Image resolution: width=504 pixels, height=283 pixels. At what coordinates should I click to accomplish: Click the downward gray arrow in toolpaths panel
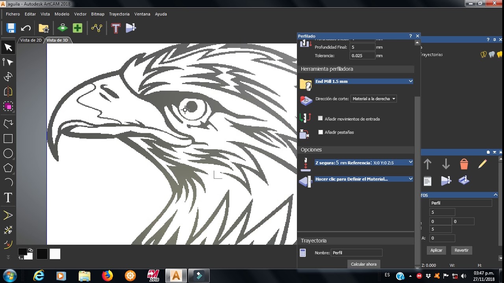click(x=446, y=164)
